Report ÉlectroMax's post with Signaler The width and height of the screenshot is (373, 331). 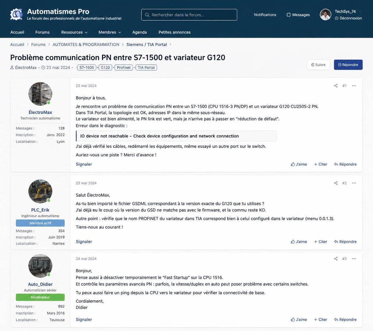coord(84,164)
